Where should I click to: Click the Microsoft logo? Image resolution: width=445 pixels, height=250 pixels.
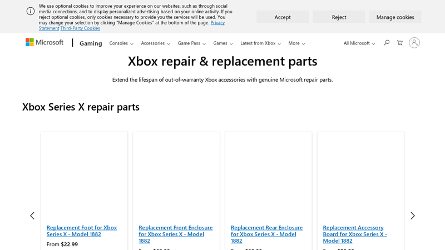point(44,43)
